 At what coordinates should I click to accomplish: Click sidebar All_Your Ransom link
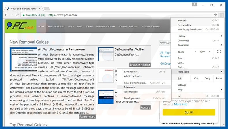point(165,54)
